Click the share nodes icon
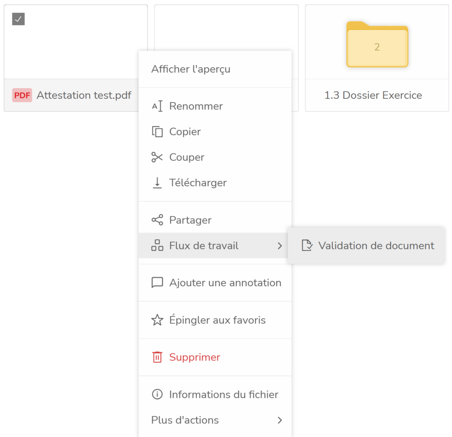The height and width of the screenshot is (437, 452). [157, 220]
